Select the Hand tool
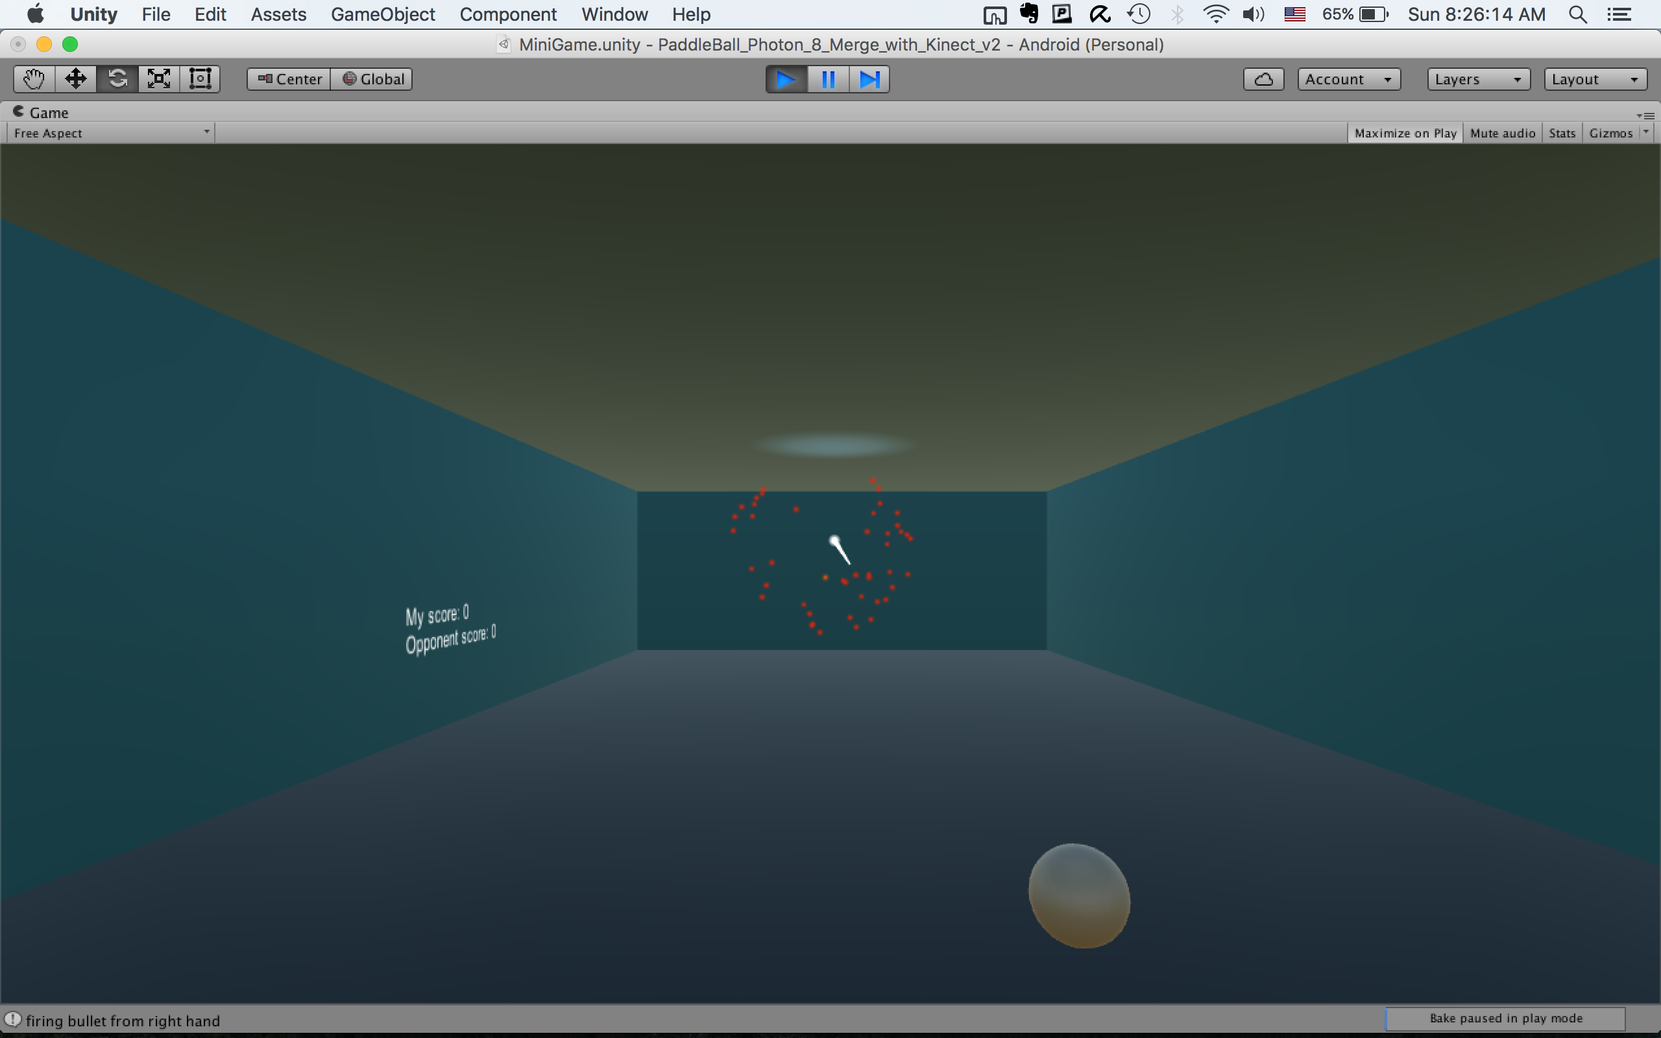 coord(34,79)
